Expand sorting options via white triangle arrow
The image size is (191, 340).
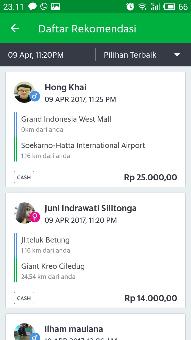177,55
